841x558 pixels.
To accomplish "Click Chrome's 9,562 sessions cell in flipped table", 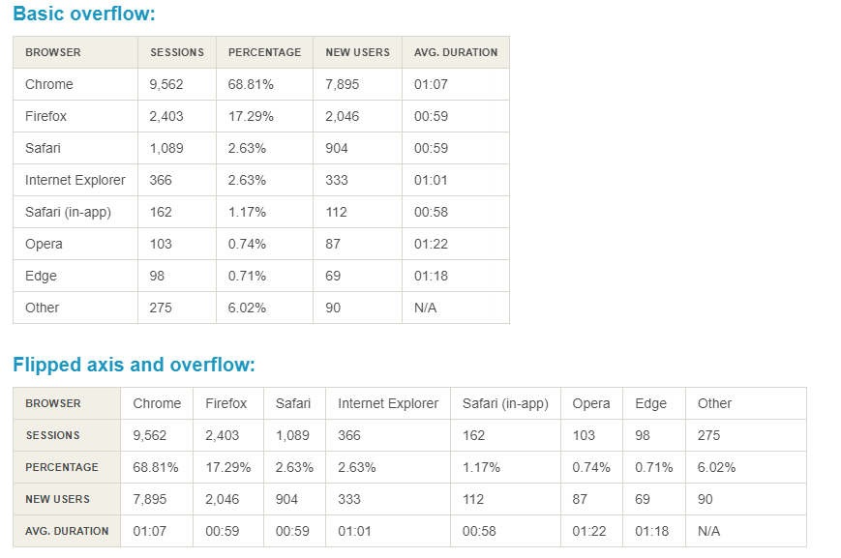I will coord(150,435).
